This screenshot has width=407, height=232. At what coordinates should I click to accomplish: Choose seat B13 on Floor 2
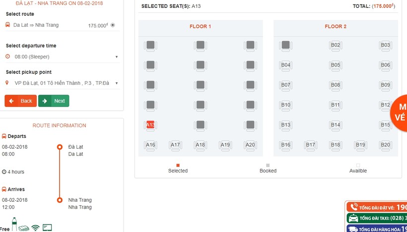[285, 125]
